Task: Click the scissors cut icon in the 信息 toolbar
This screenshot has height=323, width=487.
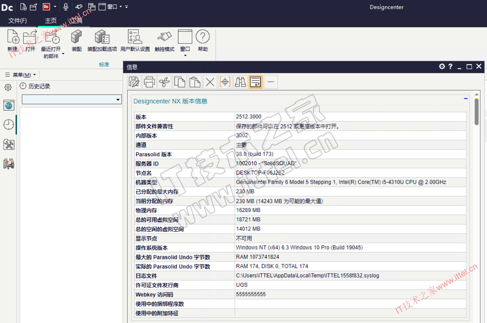Action: (x=164, y=82)
